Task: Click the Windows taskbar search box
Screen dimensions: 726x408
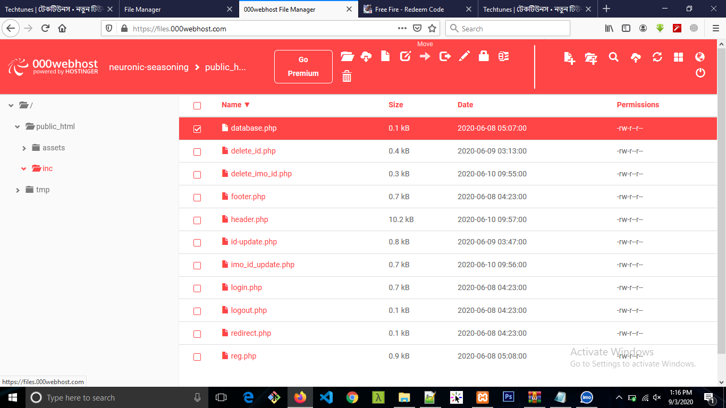Action: (x=116, y=397)
